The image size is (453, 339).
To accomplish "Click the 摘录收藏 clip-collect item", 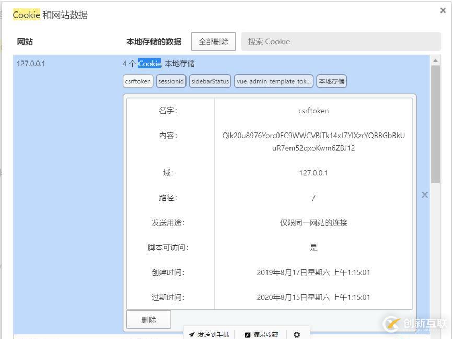I will point(262,334).
